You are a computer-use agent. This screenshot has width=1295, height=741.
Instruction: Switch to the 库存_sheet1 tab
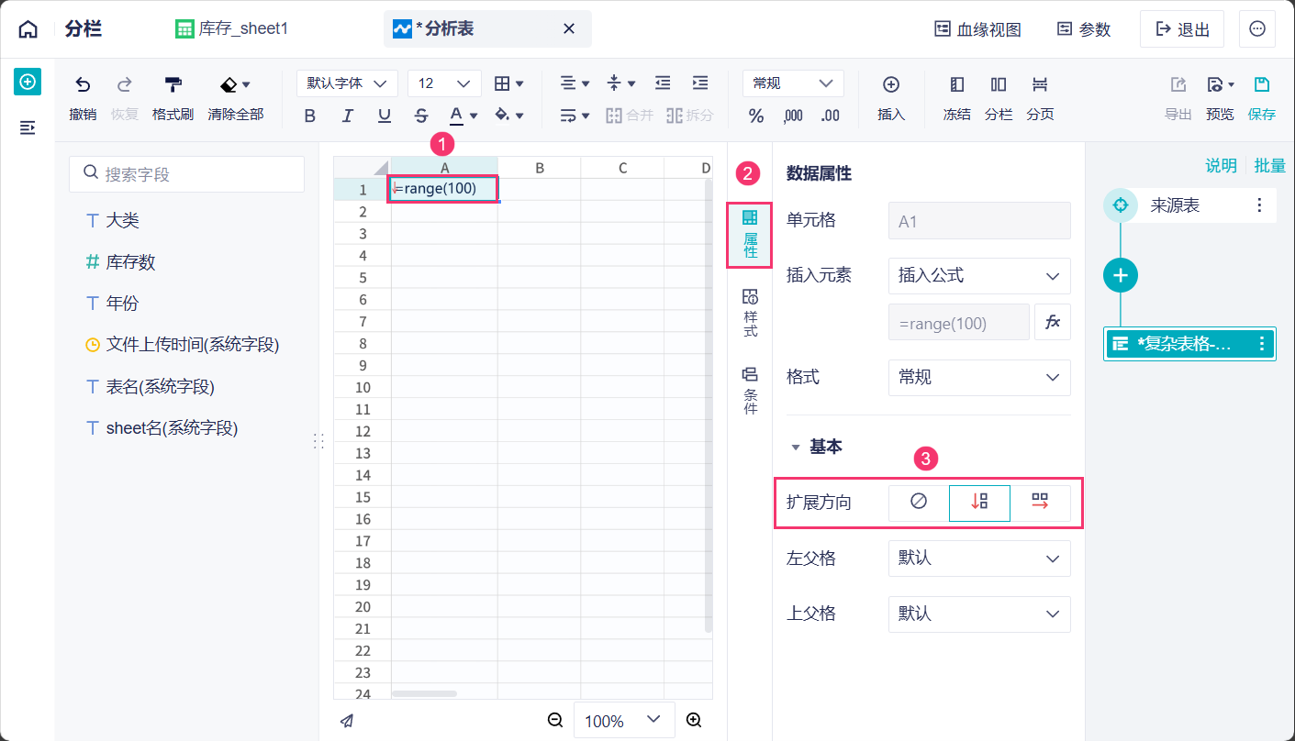pyautogui.click(x=232, y=29)
